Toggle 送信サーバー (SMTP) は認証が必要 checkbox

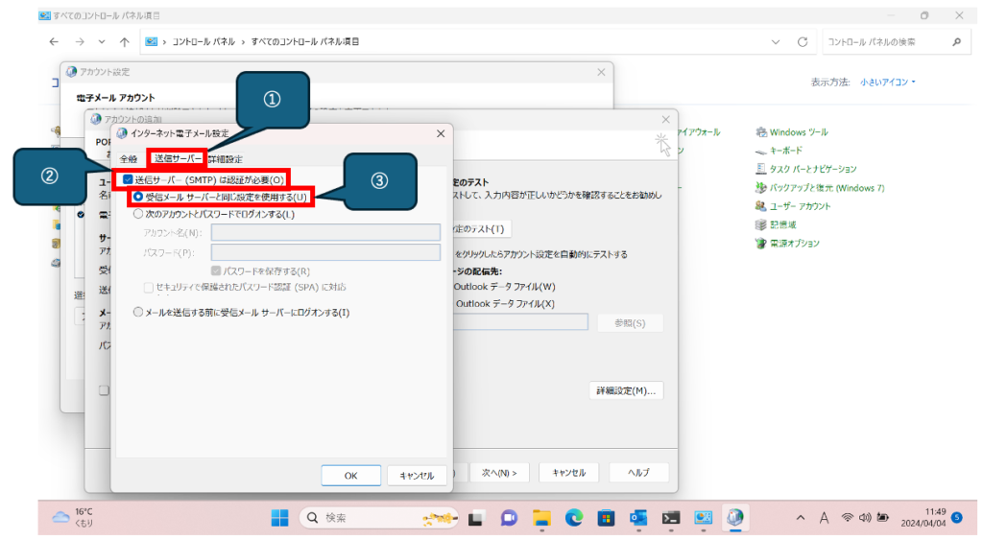click(x=128, y=179)
